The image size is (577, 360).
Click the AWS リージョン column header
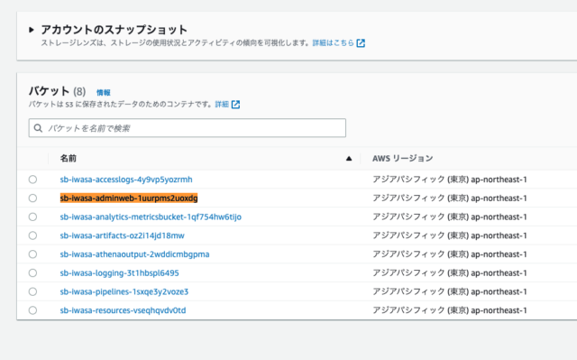click(403, 158)
